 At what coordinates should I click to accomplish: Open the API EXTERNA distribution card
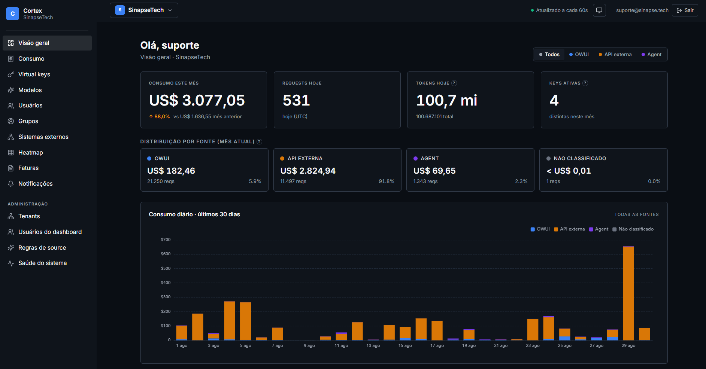point(337,170)
